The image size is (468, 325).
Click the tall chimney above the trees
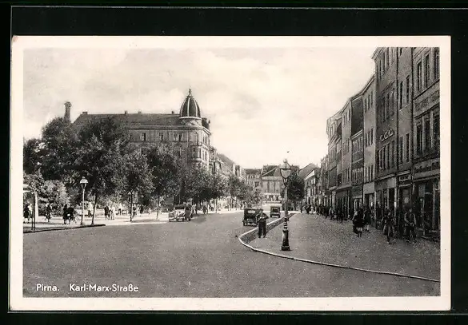click(x=67, y=111)
